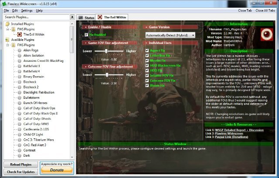This screenshot has height=178, width=279.
Task: Toggle HUD Blackscreen Fix checkbox
Action: click(147, 65)
